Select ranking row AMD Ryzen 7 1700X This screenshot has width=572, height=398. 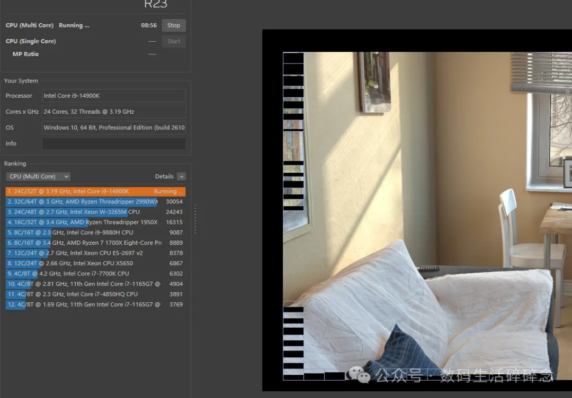95,243
